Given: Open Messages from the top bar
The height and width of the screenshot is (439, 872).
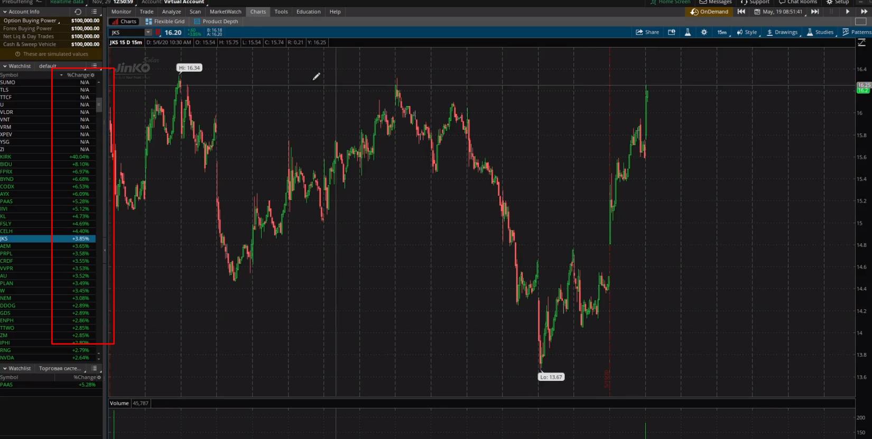Looking at the screenshot, I should 715,2.
